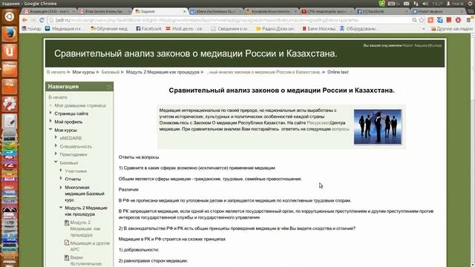The height and width of the screenshot is (267, 475).
Task: Switch to the first Gmail inbox tab
Action: tap(48, 11)
